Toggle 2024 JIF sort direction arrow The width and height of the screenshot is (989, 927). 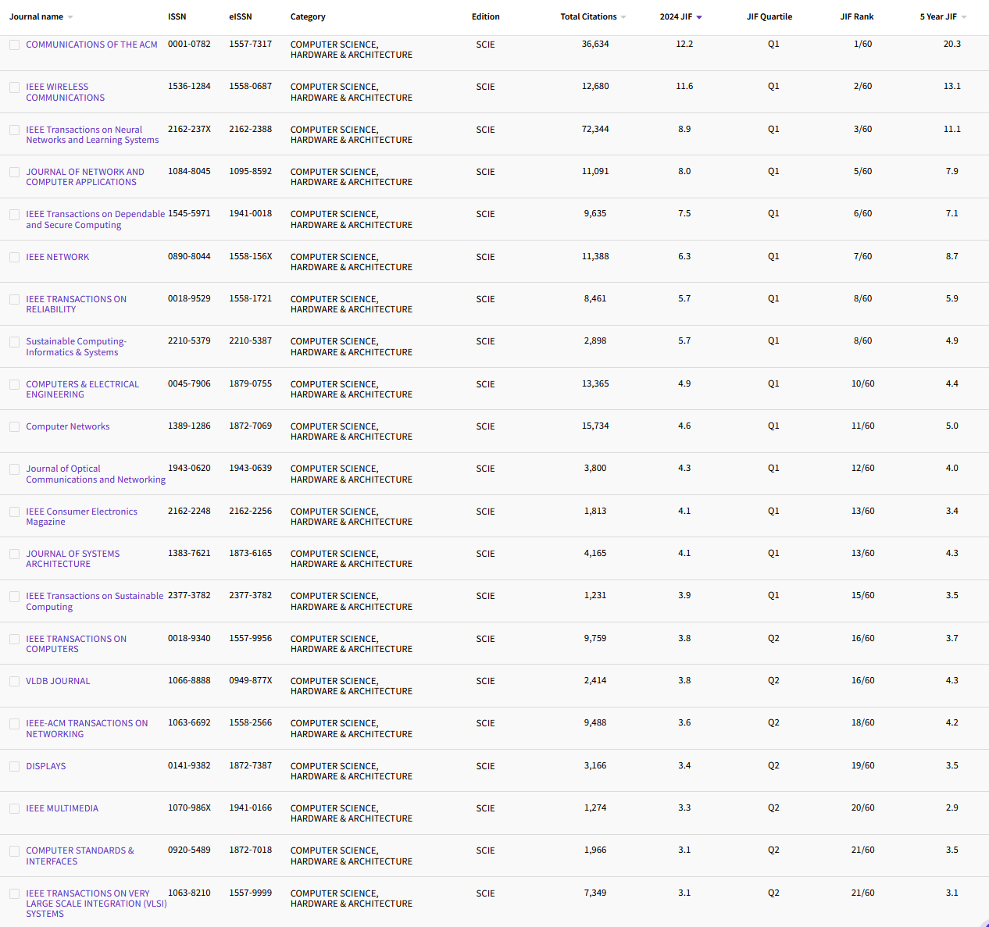point(698,16)
